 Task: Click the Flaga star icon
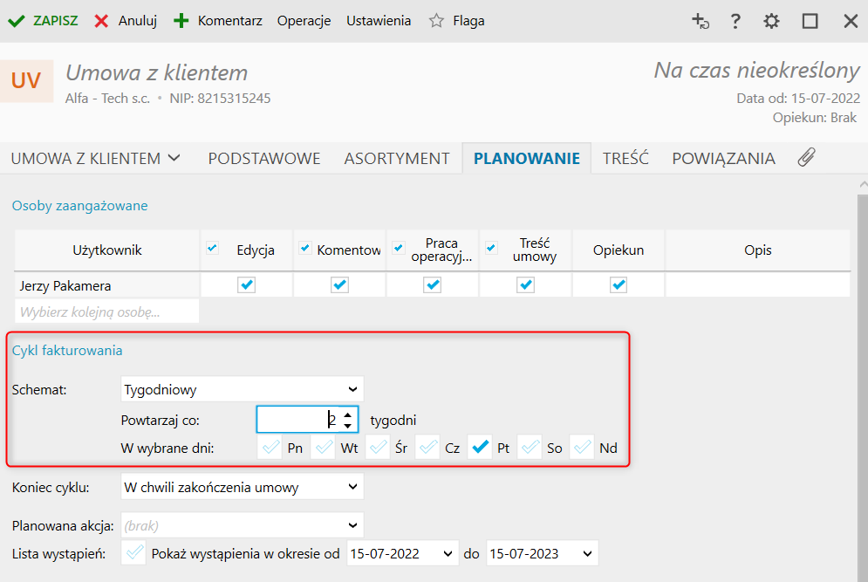436,21
